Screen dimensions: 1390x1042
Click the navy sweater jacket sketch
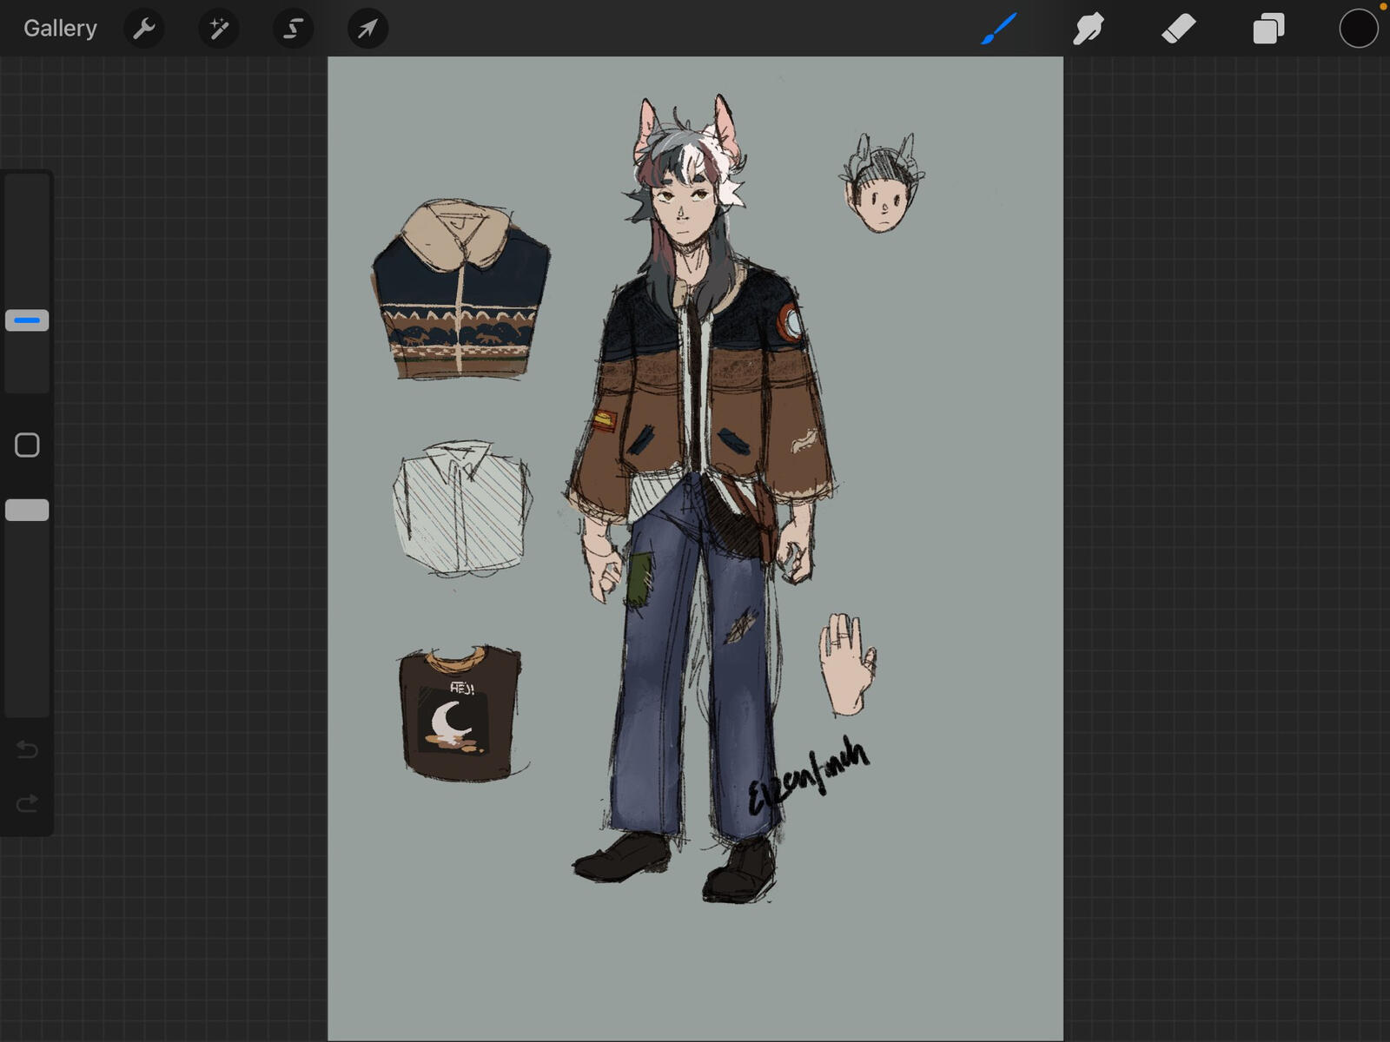pos(460,291)
